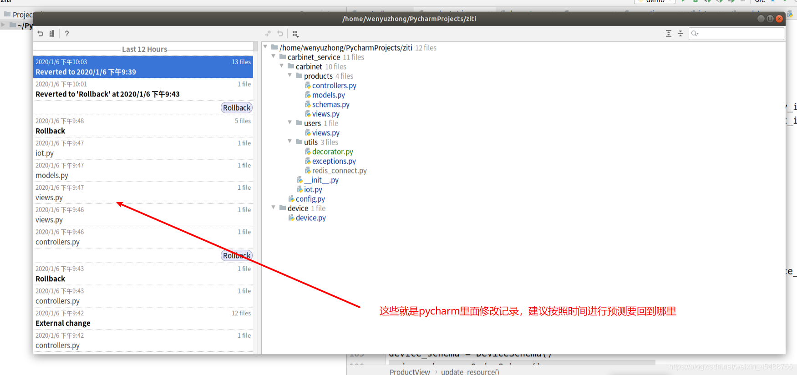Click the users folder icon
The image size is (797, 375).
299,123
